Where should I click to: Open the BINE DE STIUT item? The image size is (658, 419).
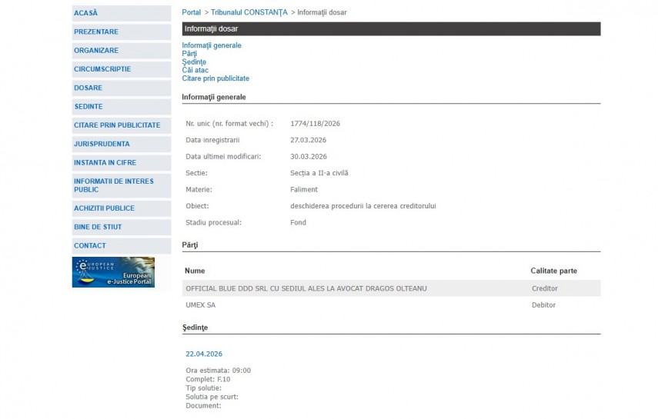[98, 227]
